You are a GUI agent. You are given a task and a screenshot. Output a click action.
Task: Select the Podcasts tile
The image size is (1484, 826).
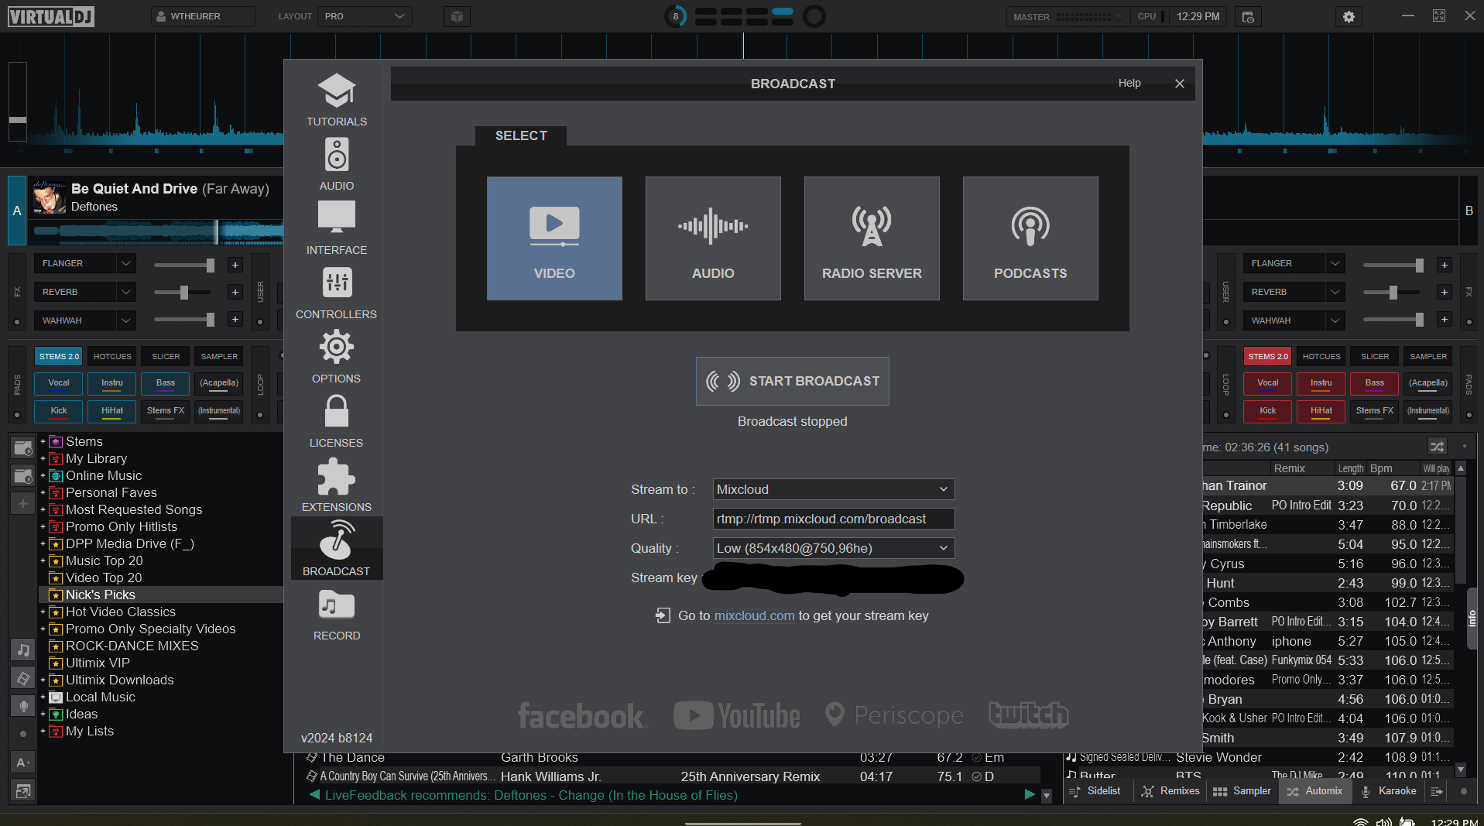click(1030, 238)
